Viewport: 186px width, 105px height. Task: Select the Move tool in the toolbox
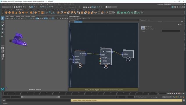3,29
